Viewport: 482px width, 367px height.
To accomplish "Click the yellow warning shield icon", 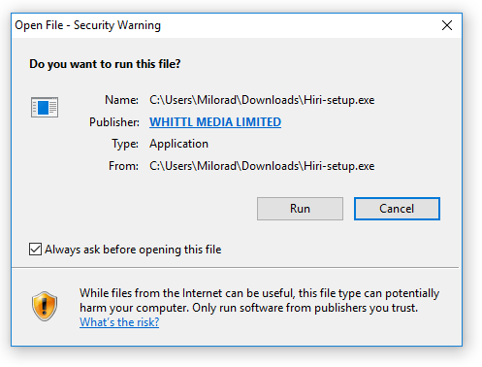I will coord(45,306).
